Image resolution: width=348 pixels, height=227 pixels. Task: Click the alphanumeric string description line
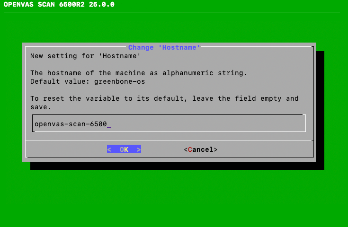coord(139,73)
